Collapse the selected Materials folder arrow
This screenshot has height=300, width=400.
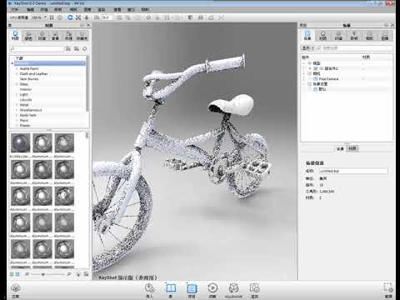pyautogui.click(x=12, y=63)
